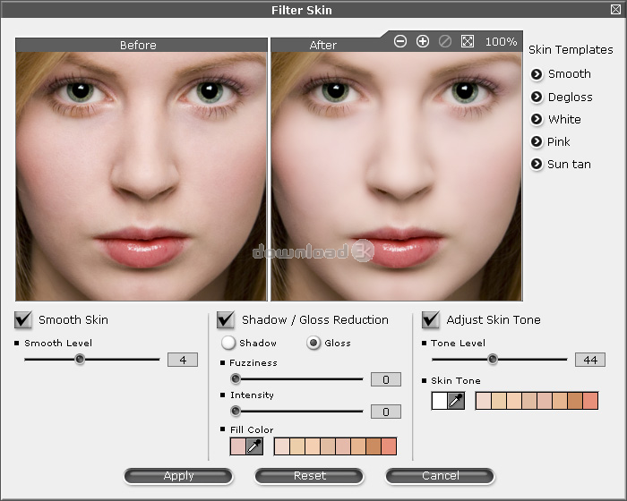Pick the Fill Color eyedropper tool

tap(254, 446)
